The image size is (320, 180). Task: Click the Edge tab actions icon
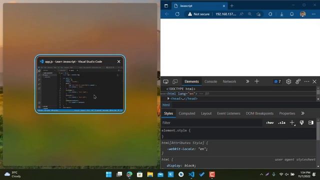coord(166,6)
